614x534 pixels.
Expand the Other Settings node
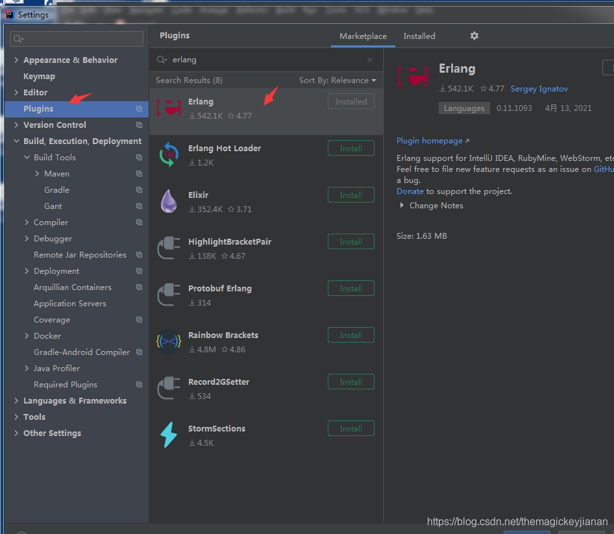click(x=16, y=433)
